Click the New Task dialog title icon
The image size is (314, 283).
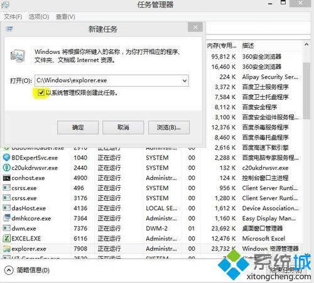click(x=9, y=28)
